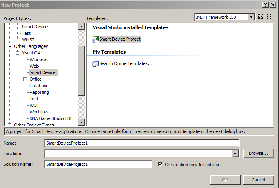The width and height of the screenshot is (279, 188).
Task: Collapse the Visual C# node
Action: (x=18, y=53)
